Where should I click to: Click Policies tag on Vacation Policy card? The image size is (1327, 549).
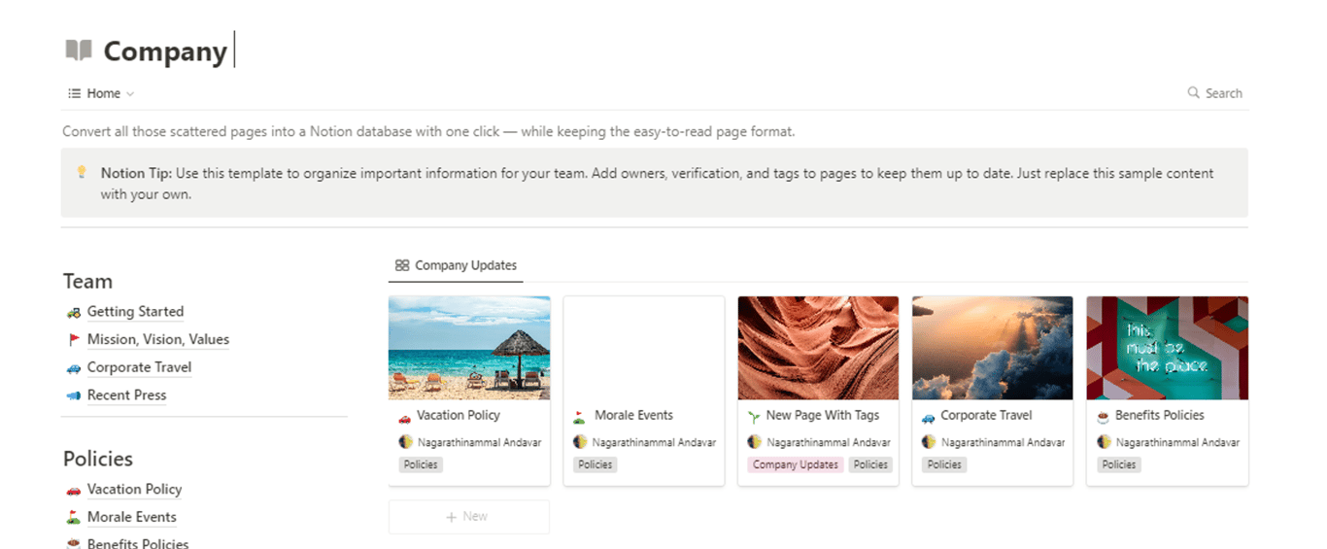click(x=421, y=464)
